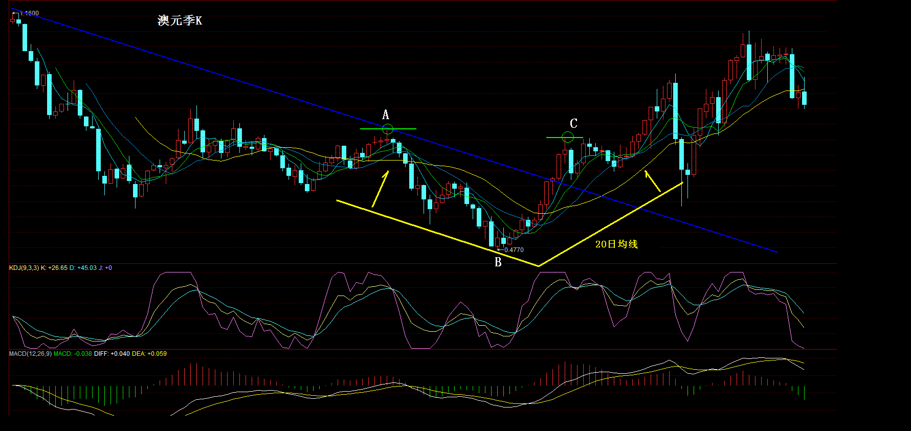Click the MACD: -0.038 value
This screenshot has width=911, height=431.
click(73, 354)
